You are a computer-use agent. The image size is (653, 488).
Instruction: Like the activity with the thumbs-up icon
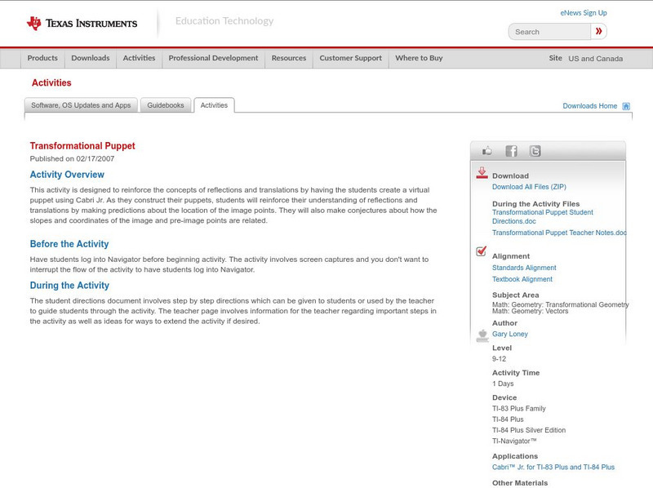point(486,151)
